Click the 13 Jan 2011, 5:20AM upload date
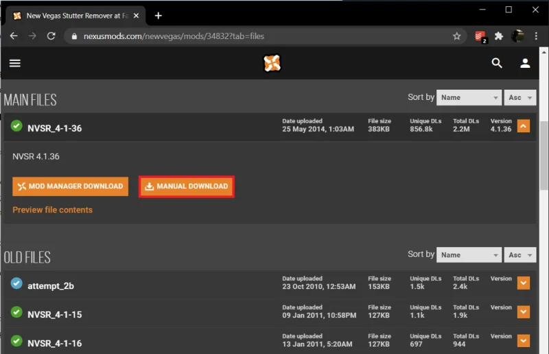 (x=317, y=344)
